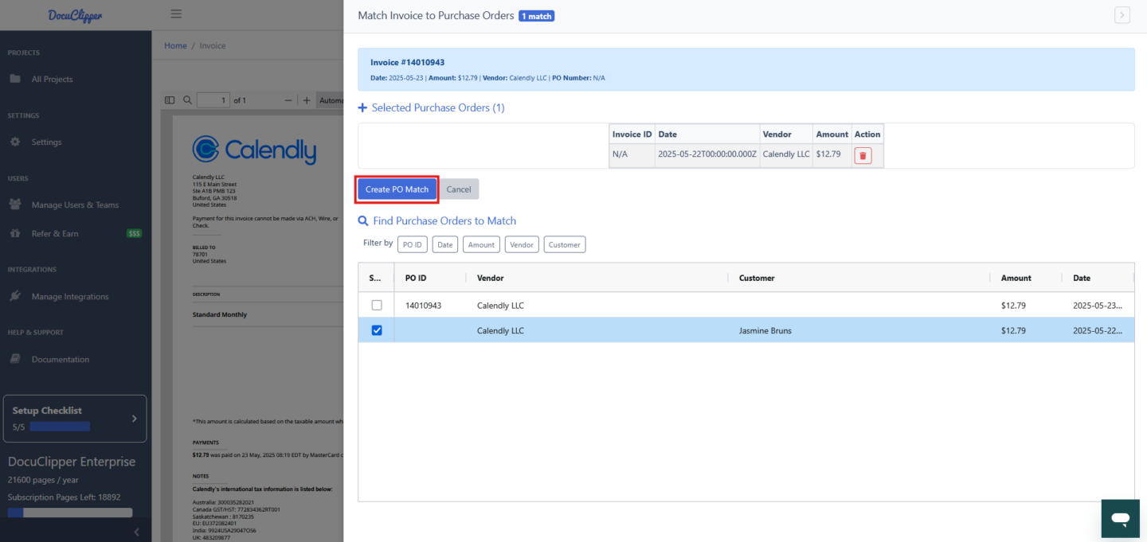Click the Create PO Match button
The height and width of the screenshot is (542, 1147).
(397, 189)
